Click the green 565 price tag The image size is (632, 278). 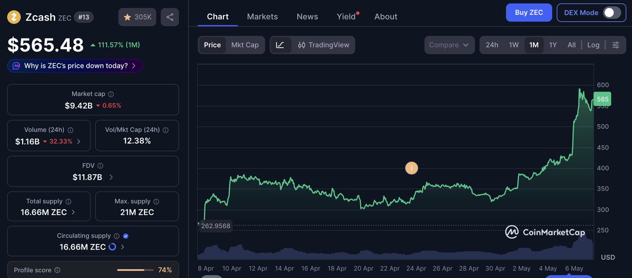pyautogui.click(x=603, y=99)
